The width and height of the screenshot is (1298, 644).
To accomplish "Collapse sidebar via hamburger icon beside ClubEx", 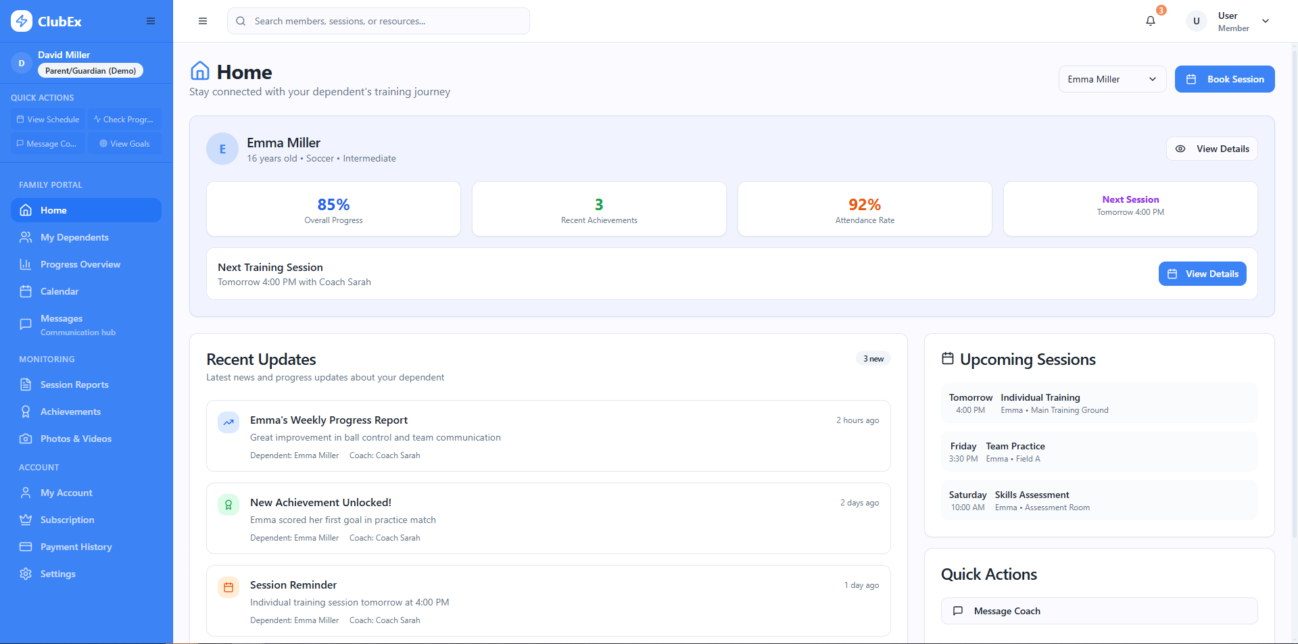I will click(151, 21).
